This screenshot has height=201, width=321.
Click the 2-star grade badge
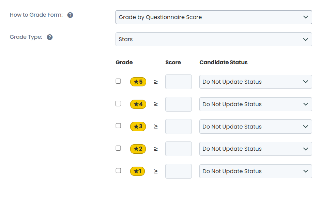[138, 149]
